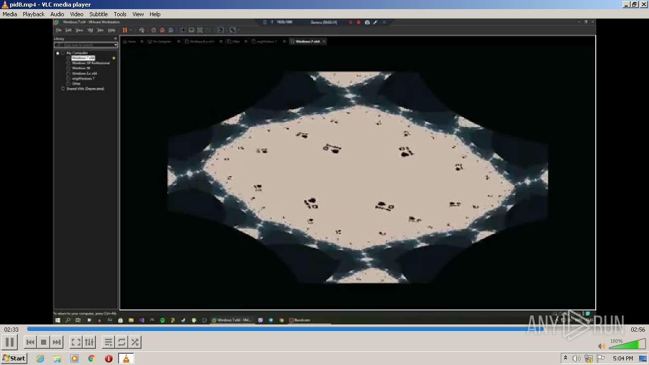This screenshot has width=649, height=365.
Task: Stop playback with the square stop button
Action: click(44, 342)
